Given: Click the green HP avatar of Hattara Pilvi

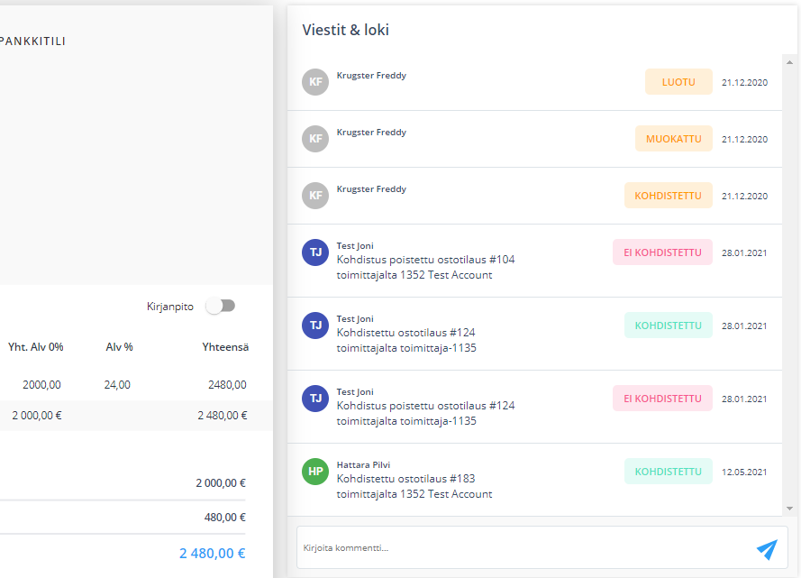Looking at the screenshot, I should (315, 472).
